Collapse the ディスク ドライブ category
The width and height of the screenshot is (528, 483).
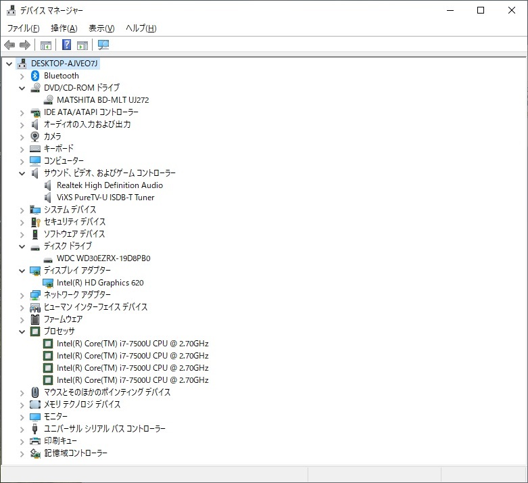22,246
